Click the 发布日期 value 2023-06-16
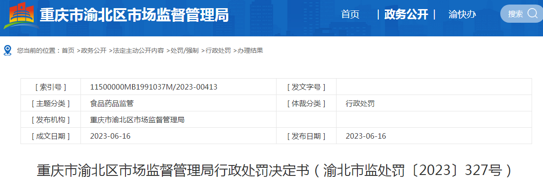543x180 pixels. pos(366,136)
